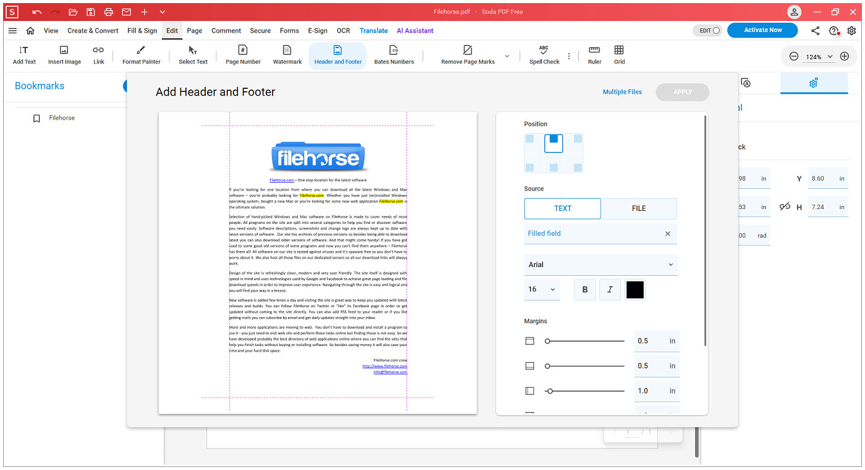Open the black text color swatch
Screen dimensions: 865x470
635,290
